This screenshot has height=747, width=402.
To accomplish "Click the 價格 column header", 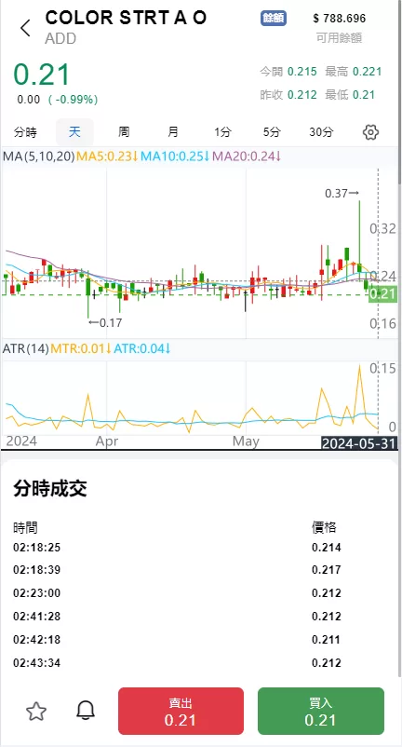I will tap(324, 527).
